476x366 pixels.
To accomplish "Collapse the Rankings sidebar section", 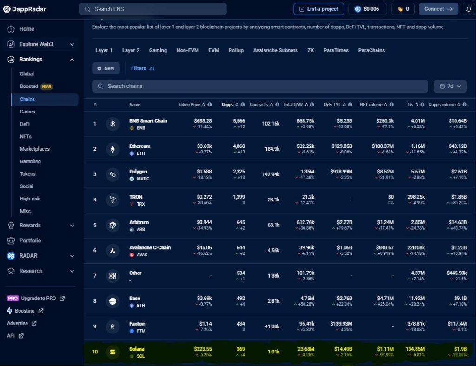I will pos(72,60).
